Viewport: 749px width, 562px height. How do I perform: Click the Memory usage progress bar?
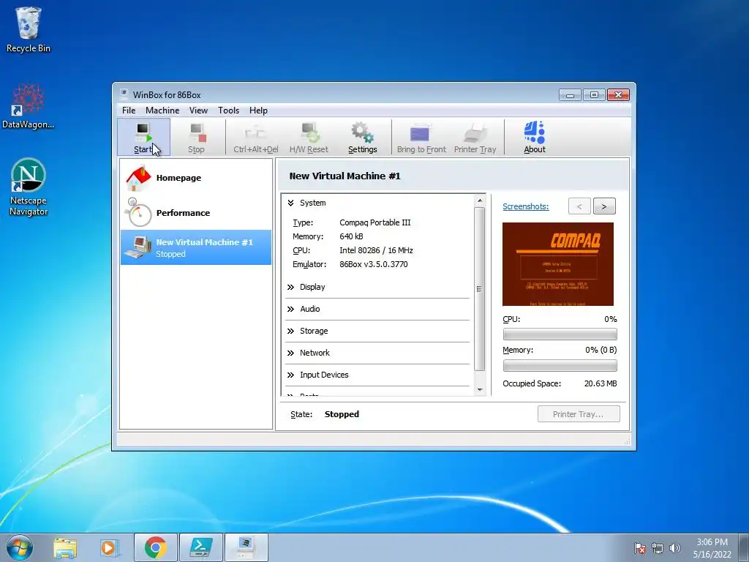[560, 366]
